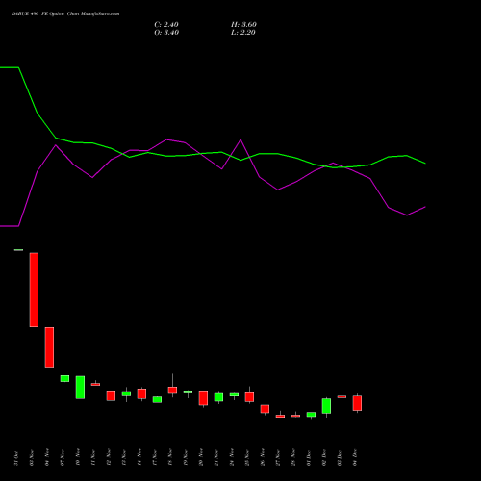Click the green candle for 02 Dec

coord(326,406)
